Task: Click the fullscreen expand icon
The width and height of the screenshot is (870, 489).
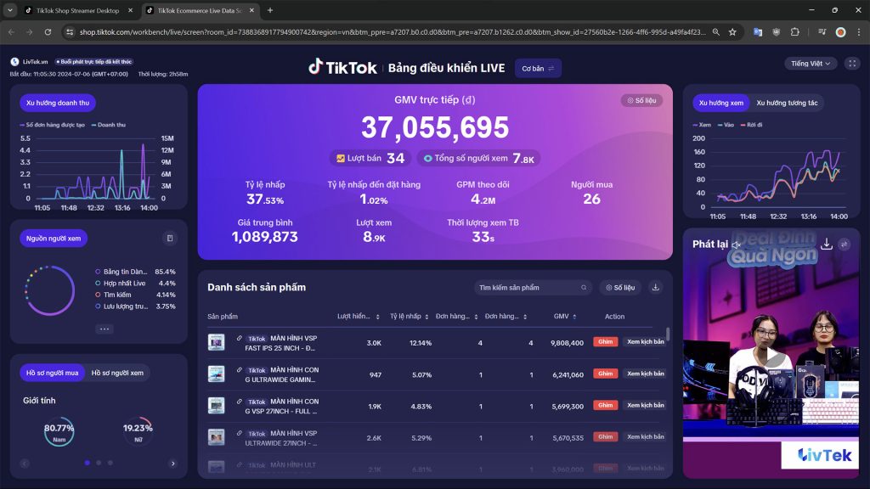Action: (852, 63)
